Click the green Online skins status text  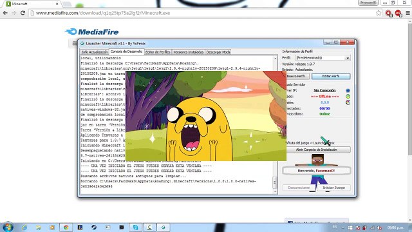click(x=324, y=114)
